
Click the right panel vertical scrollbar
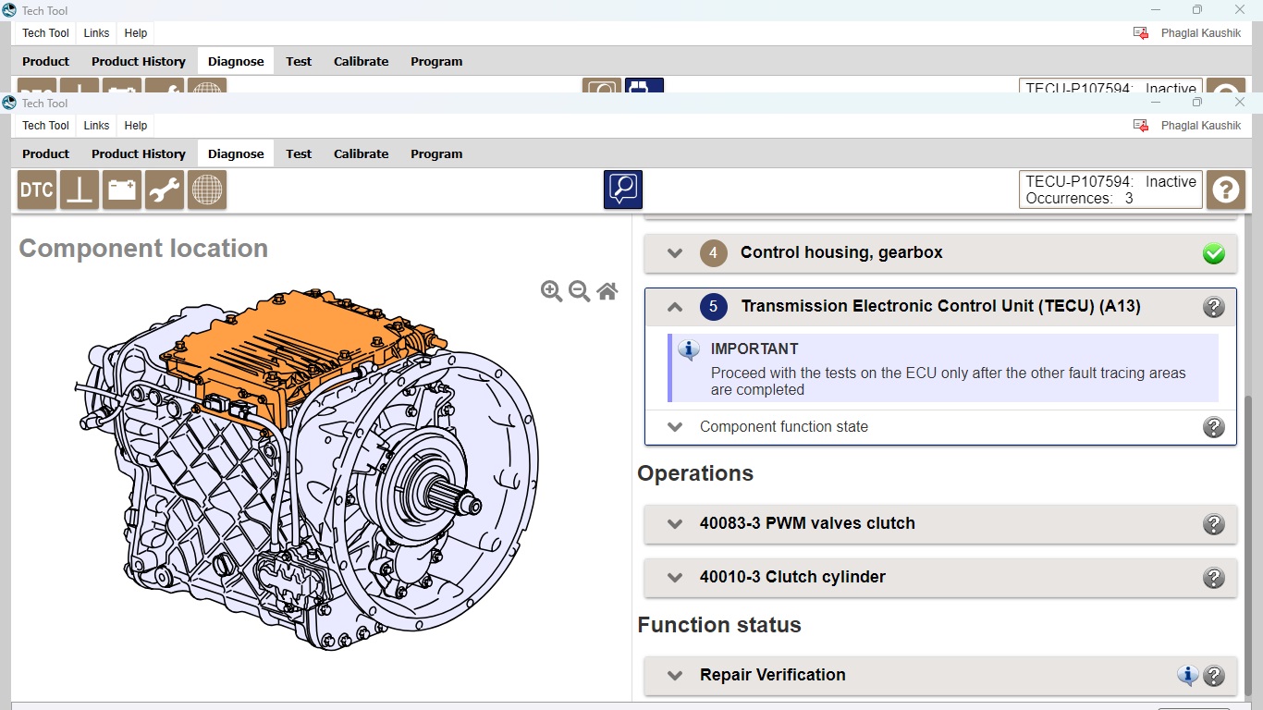pos(1250,545)
